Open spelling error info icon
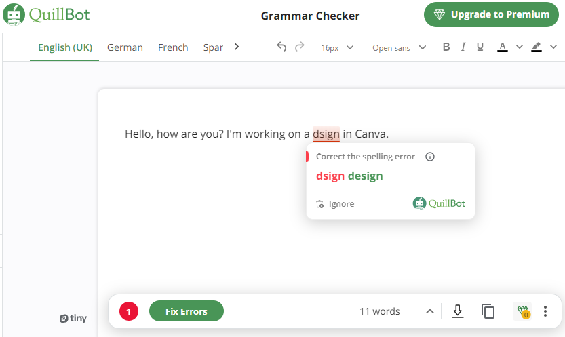The width and height of the screenshot is (565, 337). point(430,157)
